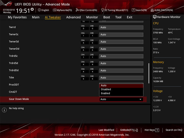Click the EzMode exit arrow icon
The height and width of the screenshot is (138, 184).
point(136,130)
